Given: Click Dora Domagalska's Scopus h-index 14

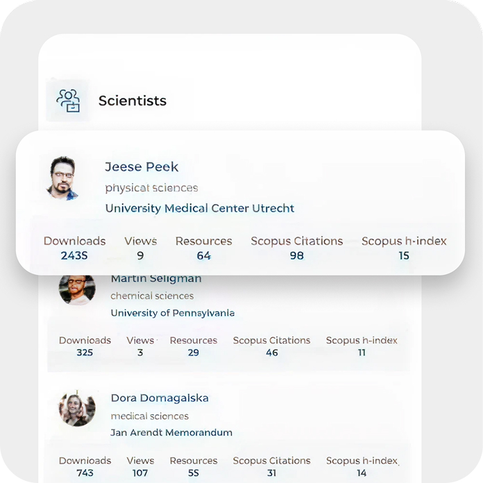Looking at the screenshot, I should pos(362,473).
